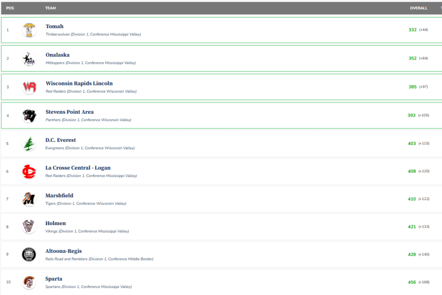Open the Altoona-Regis round team logo
442x295 pixels.
click(29, 254)
